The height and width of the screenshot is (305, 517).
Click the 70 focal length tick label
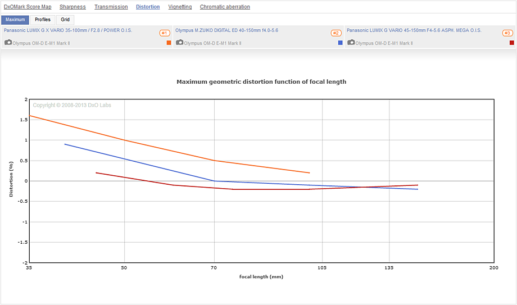coord(214,268)
